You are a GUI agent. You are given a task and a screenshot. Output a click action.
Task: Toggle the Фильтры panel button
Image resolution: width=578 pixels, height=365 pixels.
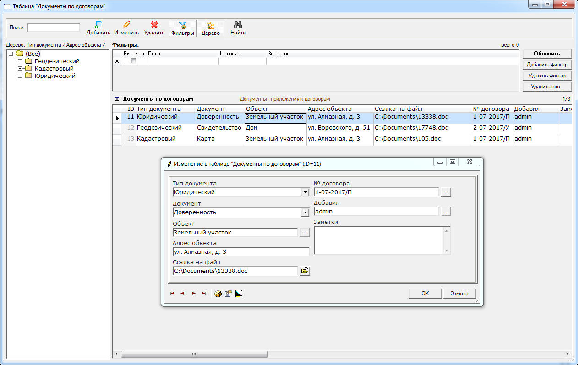(182, 28)
